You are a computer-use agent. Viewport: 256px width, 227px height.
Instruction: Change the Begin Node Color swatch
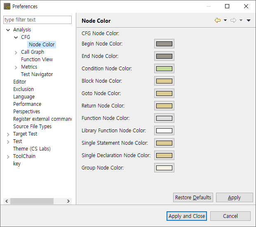164,44
